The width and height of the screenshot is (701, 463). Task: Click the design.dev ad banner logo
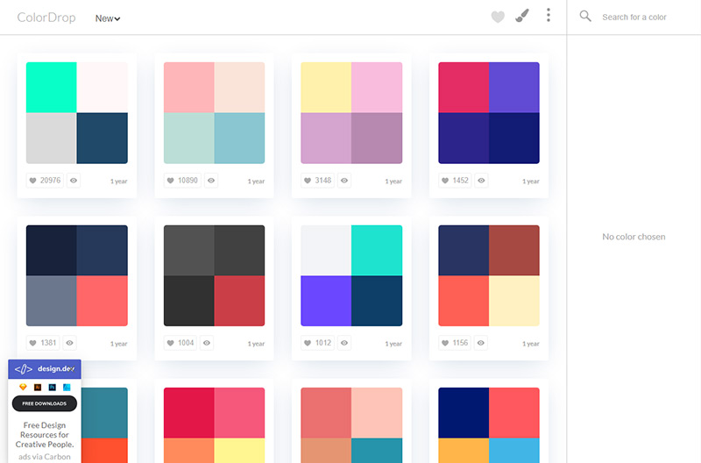[45, 369]
